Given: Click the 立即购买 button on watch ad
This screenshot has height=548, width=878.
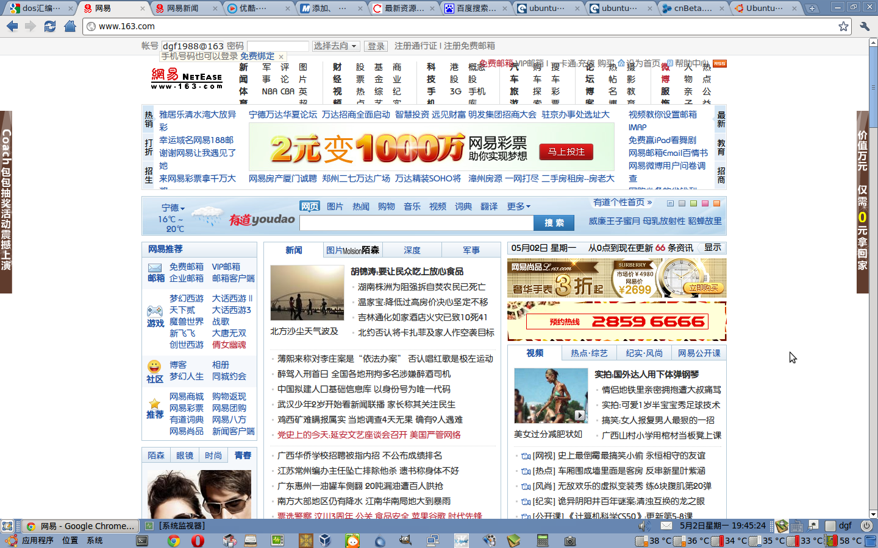Looking at the screenshot, I should pos(704,288).
